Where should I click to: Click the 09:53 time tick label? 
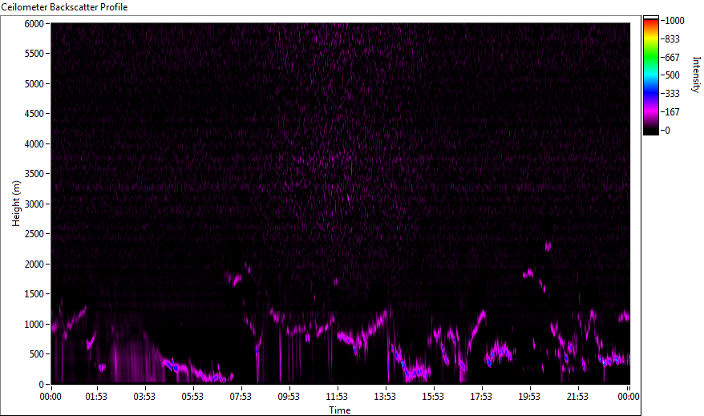tap(289, 397)
